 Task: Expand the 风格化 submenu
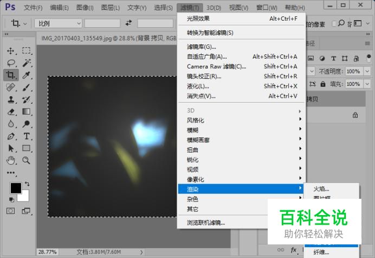[242, 120]
